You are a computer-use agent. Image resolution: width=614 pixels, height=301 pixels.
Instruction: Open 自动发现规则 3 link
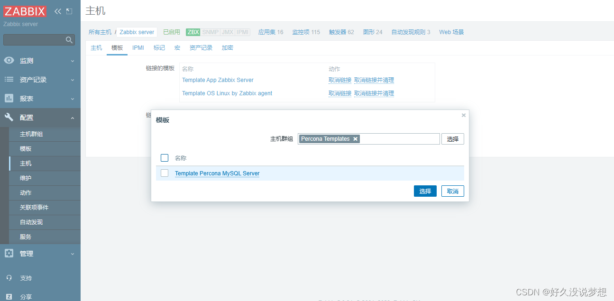tap(411, 32)
